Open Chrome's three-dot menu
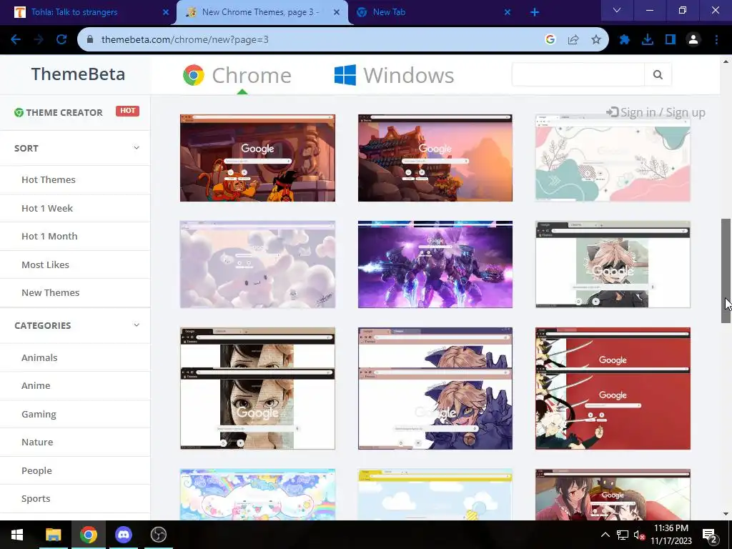 (x=716, y=40)
